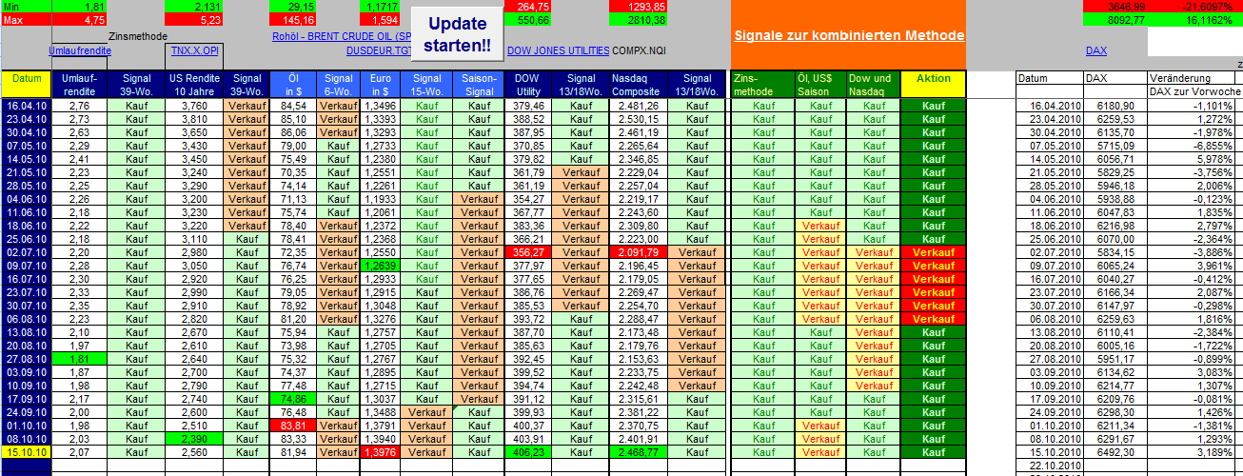1243x476 pixels.
Task: Click the green Min label cell
Action: point(26,6)
